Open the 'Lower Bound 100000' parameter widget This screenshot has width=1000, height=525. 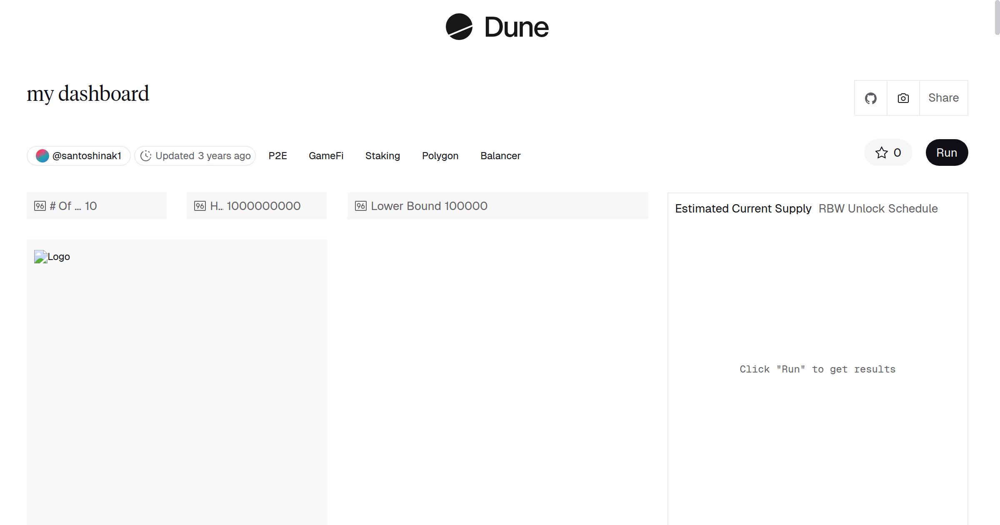coord(429,205)
